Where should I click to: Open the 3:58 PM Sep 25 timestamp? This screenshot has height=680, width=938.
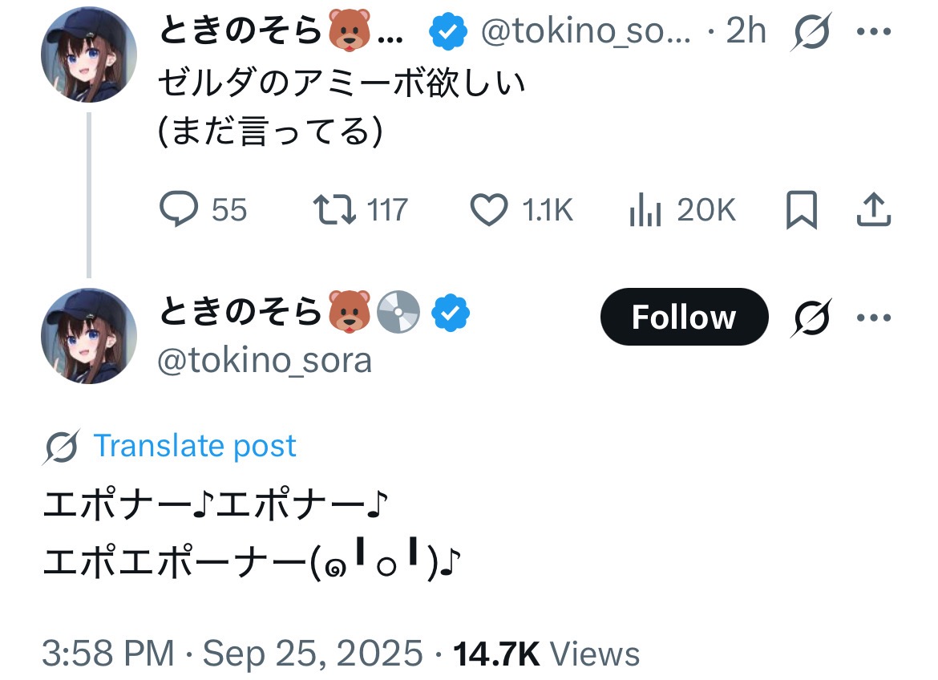[x=232, y=654]
